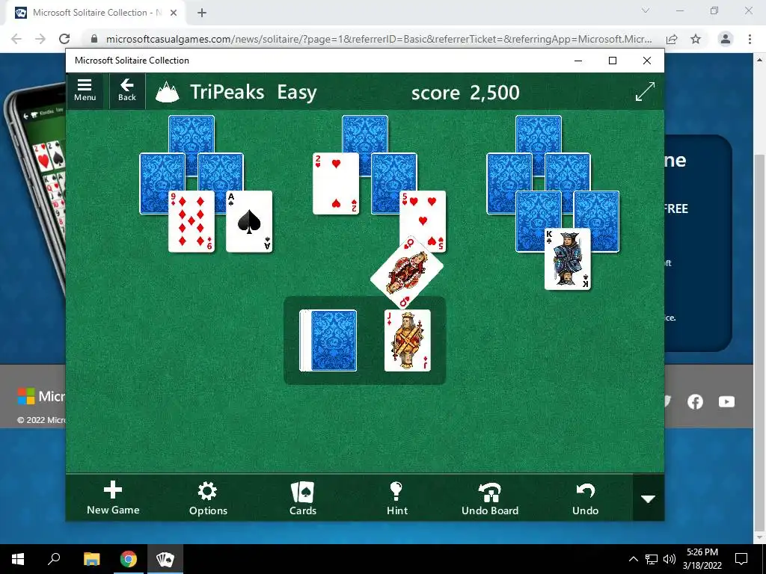Collapse the bottom toolbar with the arrow
Image resolution: width=766 pixels, height=574 pixels.
pos(649,499)
